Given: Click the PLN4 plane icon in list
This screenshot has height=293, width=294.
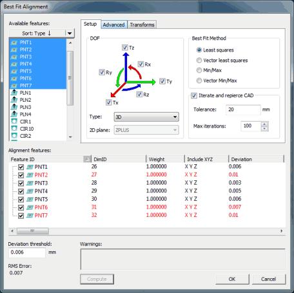Looking at the screenshot, I should [14, 114].
